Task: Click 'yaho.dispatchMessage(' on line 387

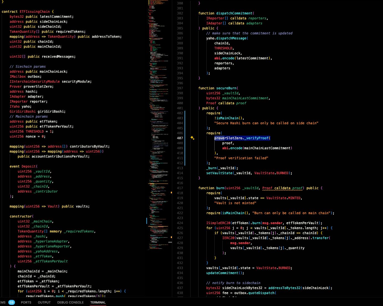Action: pyautogui.click(x=227, y=38)
